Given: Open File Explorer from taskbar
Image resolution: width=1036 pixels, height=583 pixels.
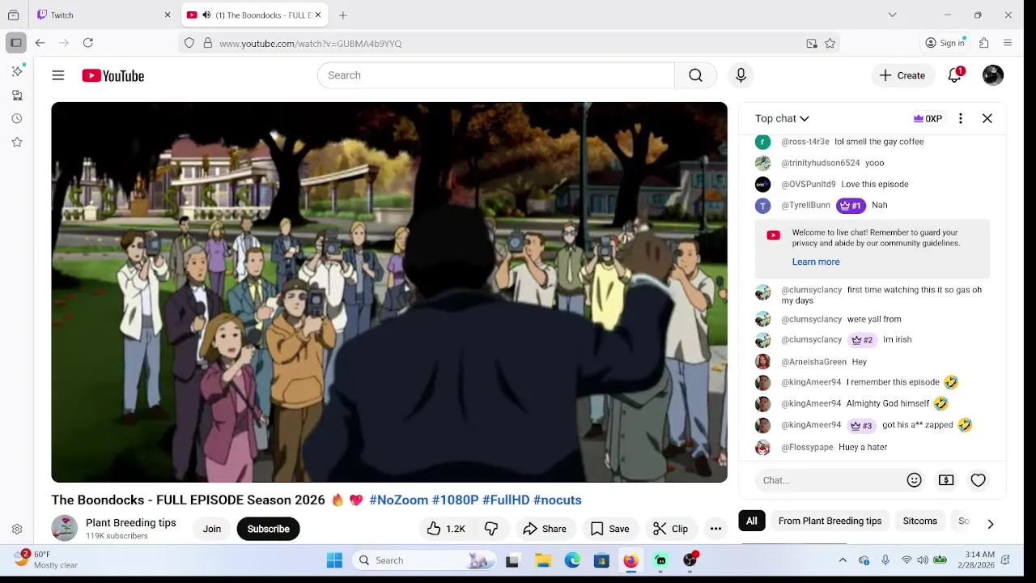Looking at the screenshot, I should click(543, 560).
